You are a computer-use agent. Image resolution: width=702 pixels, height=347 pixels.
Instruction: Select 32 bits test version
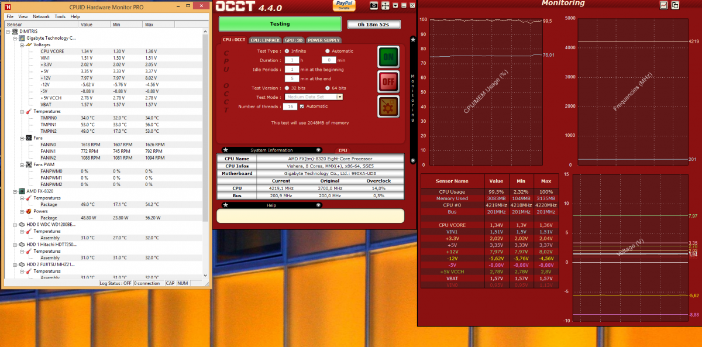click(287, 88)
